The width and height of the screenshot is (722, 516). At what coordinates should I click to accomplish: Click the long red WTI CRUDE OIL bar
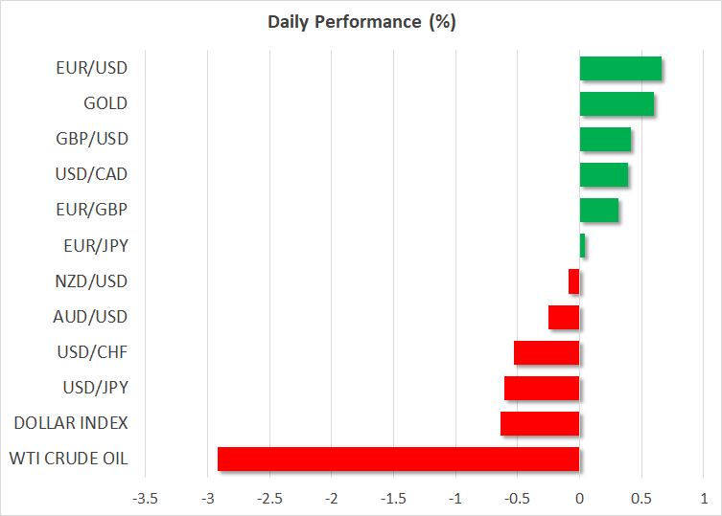(398, 459)
